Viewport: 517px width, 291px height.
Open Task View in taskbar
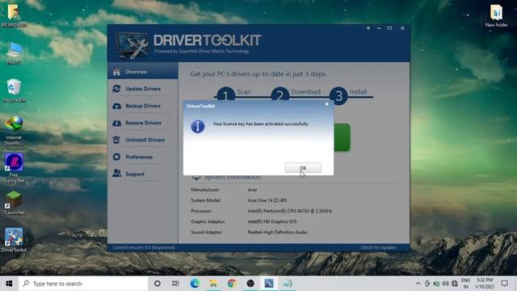(x=175, y=284)
